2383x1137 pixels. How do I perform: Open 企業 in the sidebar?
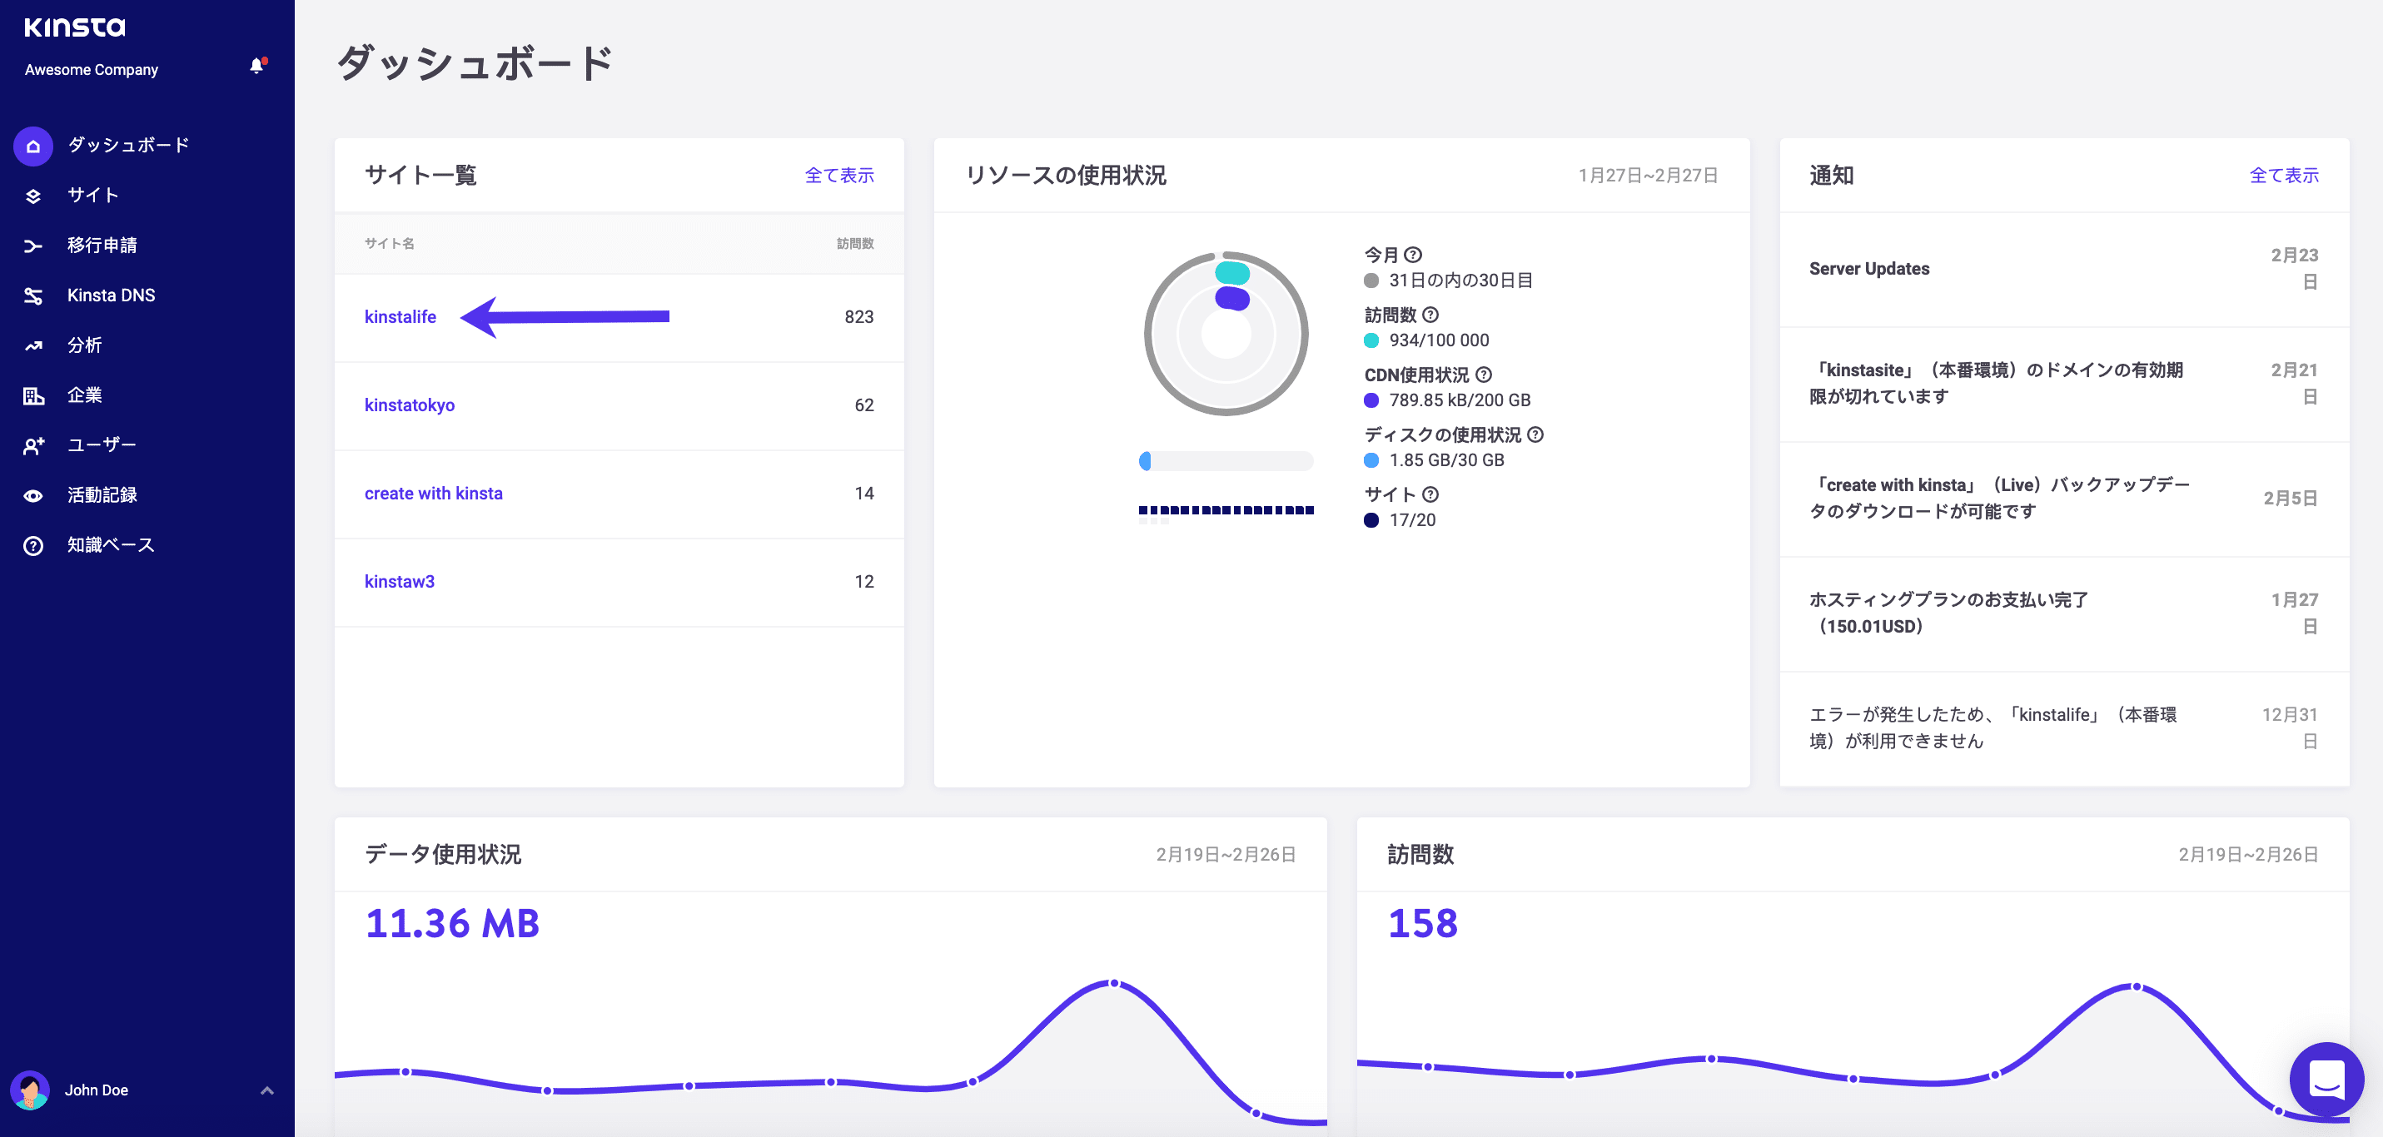click(x=84, y=395)
